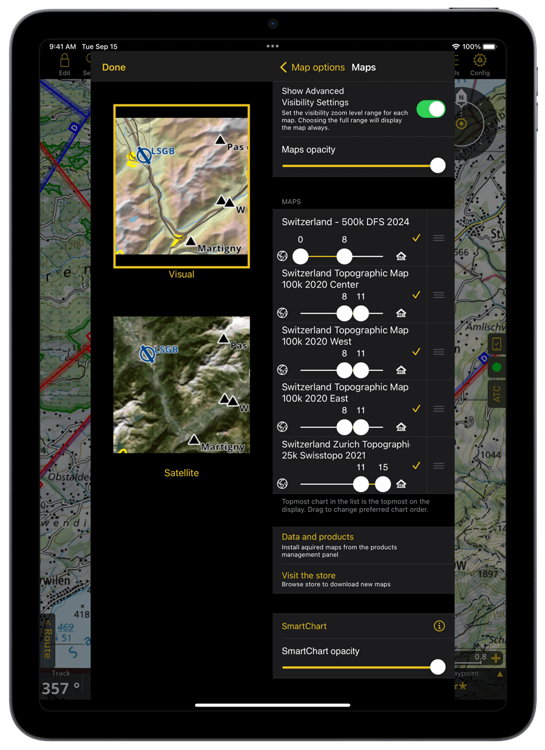Go back to Map options
545x750 pixels.
[312, 67]
